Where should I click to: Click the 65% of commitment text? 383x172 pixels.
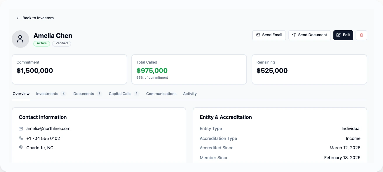152,78
